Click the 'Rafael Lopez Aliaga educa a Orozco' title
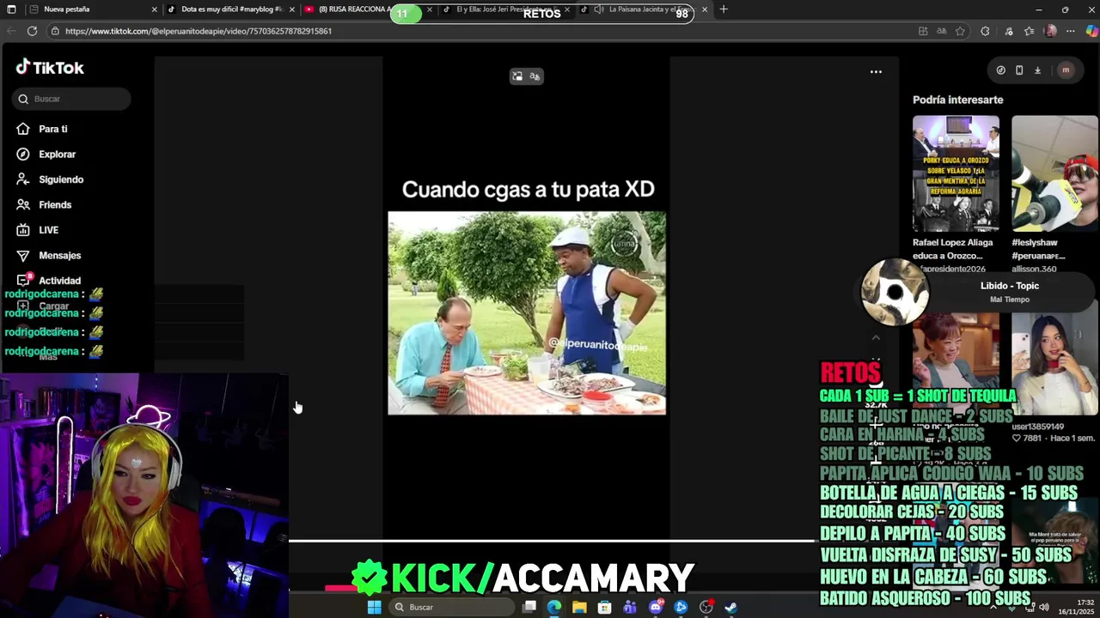 [952, 249]
